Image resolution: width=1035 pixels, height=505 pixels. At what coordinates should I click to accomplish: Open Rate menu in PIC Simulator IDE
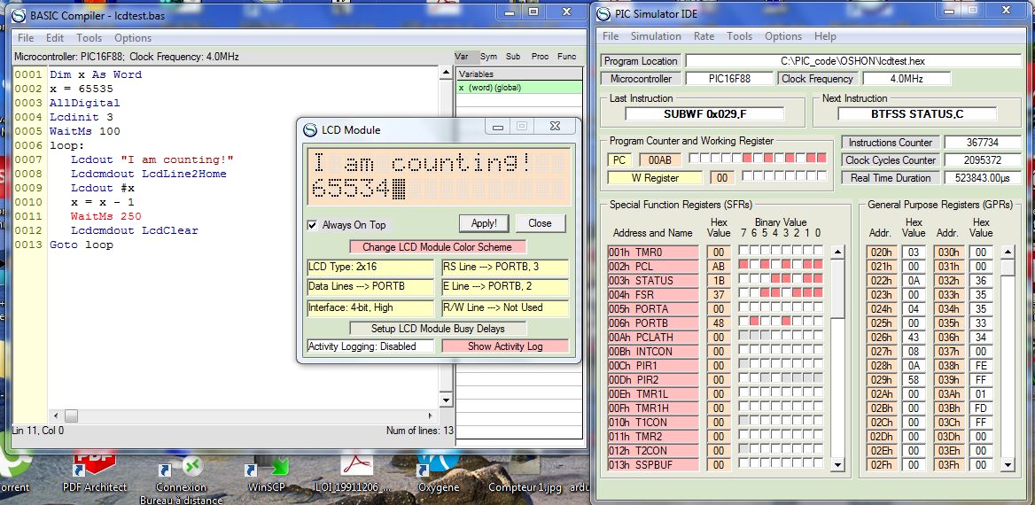(704, 36)
